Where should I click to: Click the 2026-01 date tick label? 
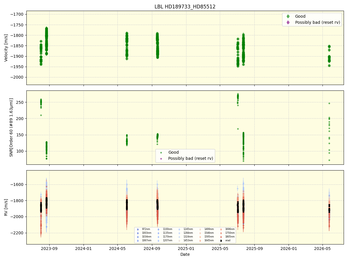289,249
